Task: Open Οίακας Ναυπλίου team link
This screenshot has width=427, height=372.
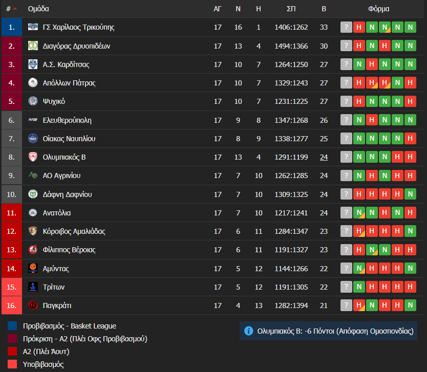Action: tap(69, 139)
